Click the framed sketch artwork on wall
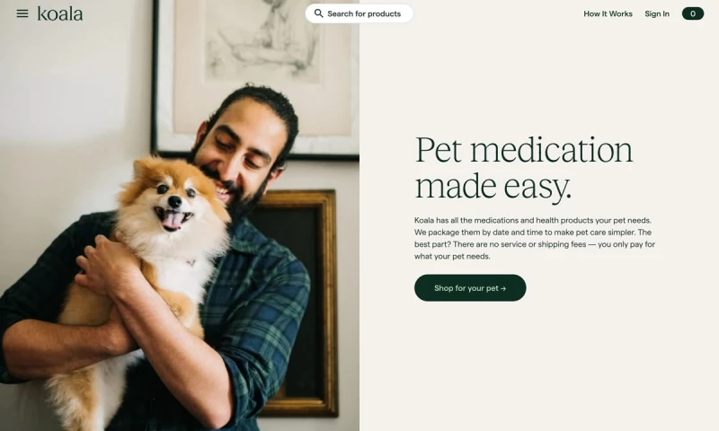The width and height of the screenshot is (719, 431). [x=257, y=78]
